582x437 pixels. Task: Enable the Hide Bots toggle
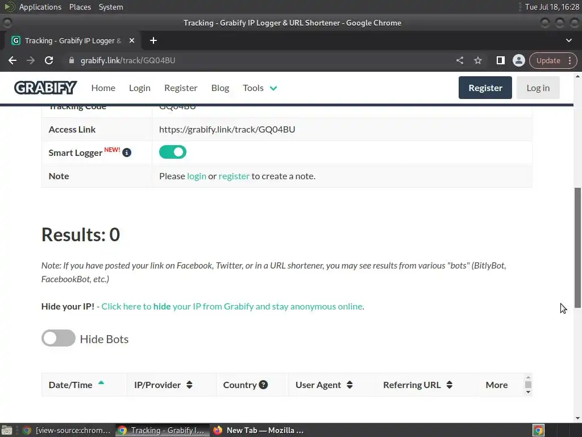[59, 338]
